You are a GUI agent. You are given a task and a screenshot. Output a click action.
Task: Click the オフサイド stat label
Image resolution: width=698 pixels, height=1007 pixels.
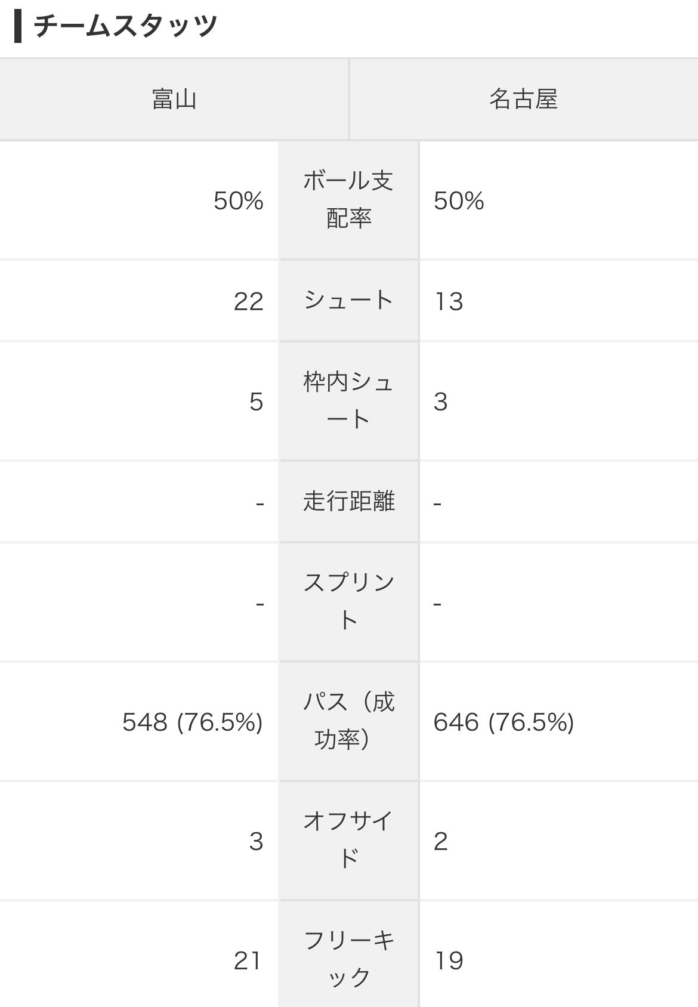348,841
